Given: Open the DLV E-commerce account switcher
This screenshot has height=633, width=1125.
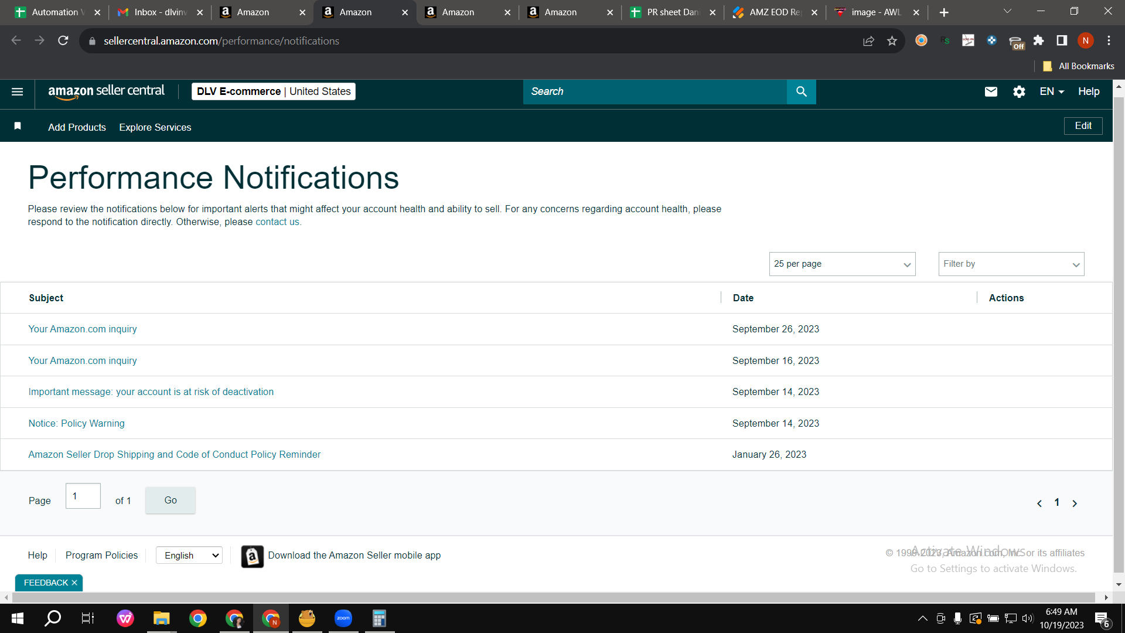Looking at the screenshot, I should (274, 91).
